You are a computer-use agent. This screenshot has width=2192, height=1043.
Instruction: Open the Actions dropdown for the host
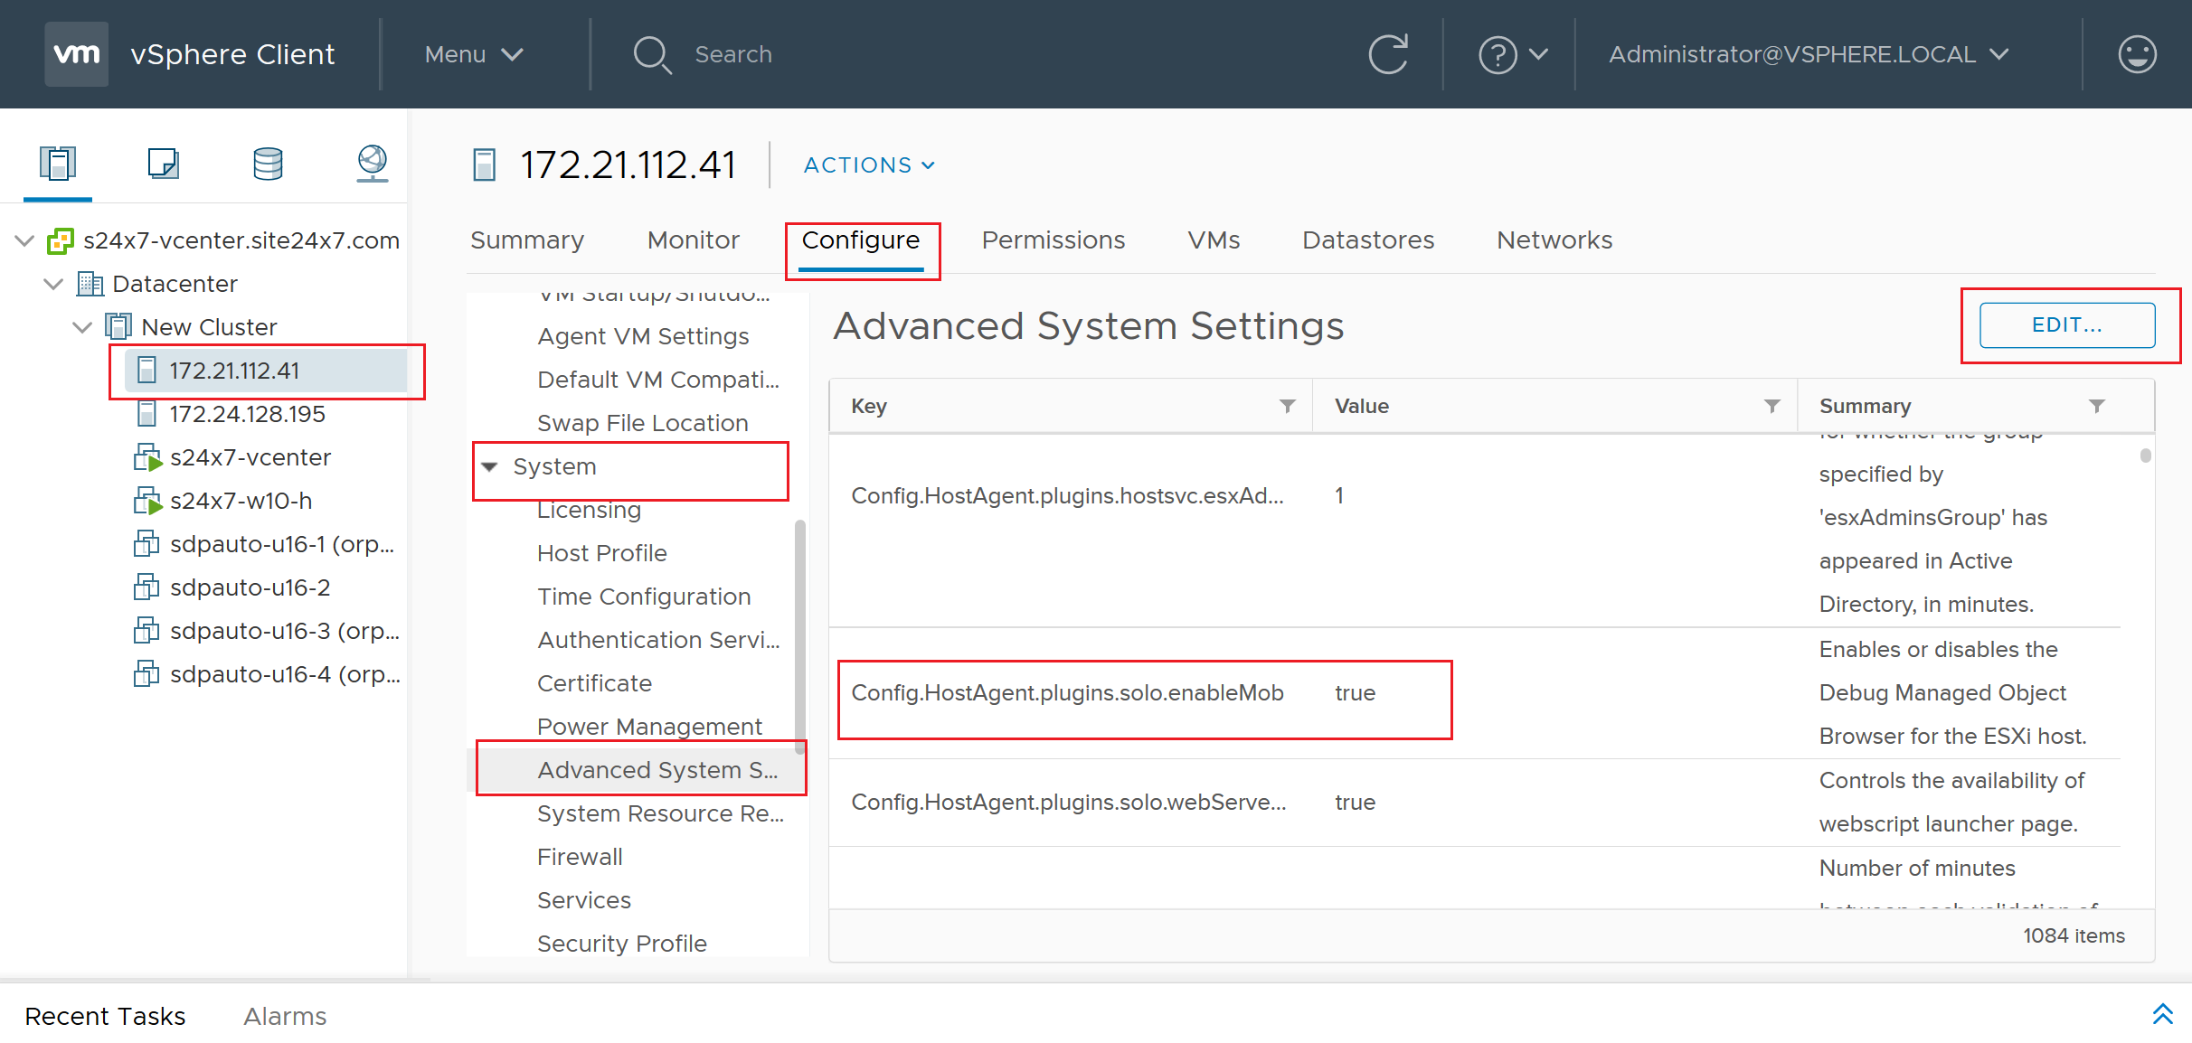coord(867,164)
